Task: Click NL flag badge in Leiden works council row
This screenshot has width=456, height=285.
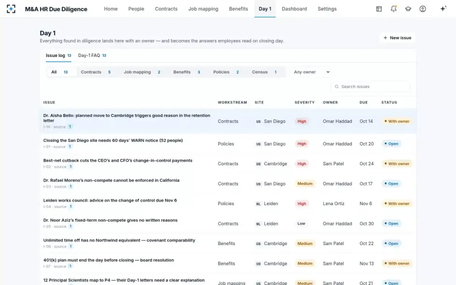Action: click(x=258, y=204)
